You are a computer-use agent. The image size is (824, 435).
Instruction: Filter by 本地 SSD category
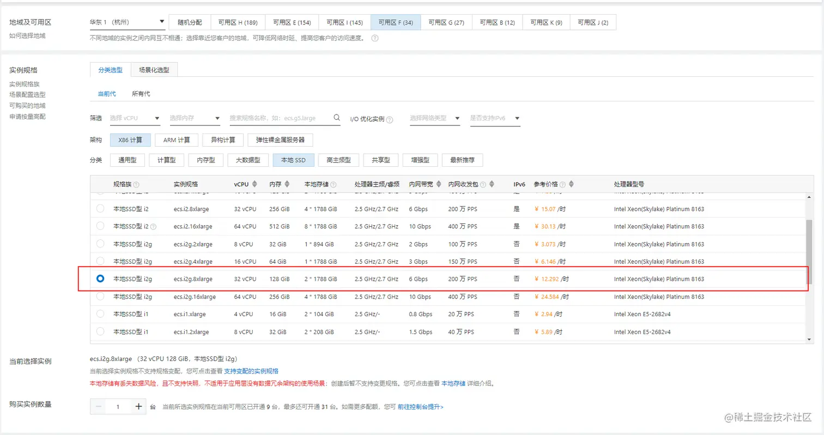(293, 160)
